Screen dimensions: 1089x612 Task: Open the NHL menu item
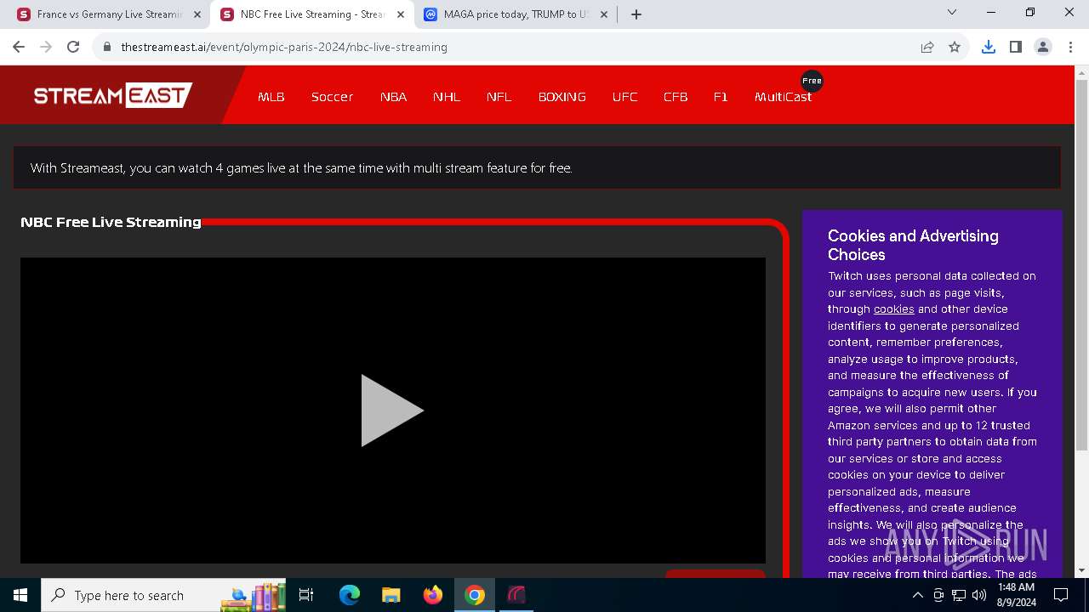point(447,97)
